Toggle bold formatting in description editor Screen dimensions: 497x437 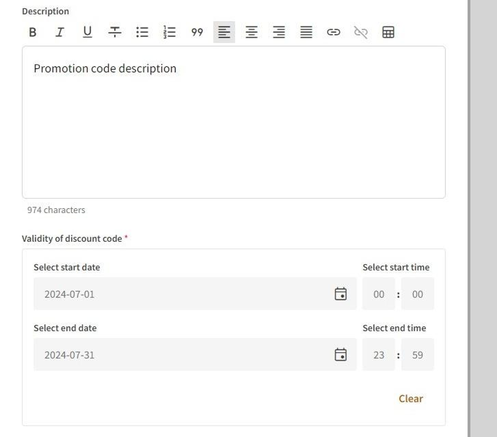pos(32,32)
